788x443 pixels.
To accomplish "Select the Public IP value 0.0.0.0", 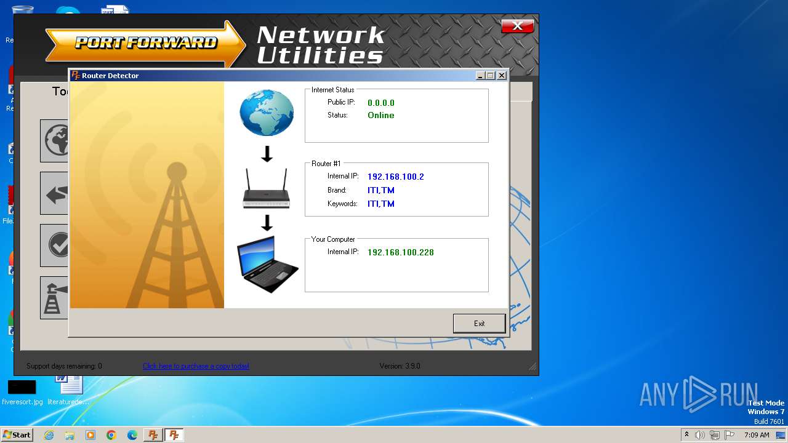I will click(381, 103).
